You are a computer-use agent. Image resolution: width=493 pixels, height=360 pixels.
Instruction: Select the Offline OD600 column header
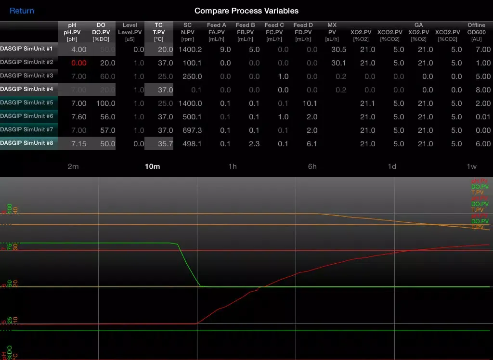476,32
